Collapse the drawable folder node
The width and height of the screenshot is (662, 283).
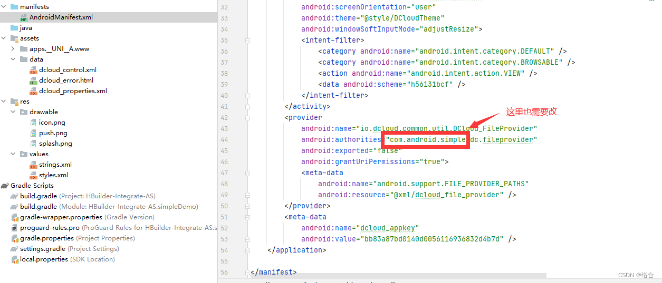click(x=13, y=112)
